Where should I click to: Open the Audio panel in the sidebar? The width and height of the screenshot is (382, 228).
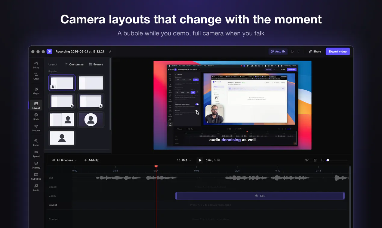[36, 187]
